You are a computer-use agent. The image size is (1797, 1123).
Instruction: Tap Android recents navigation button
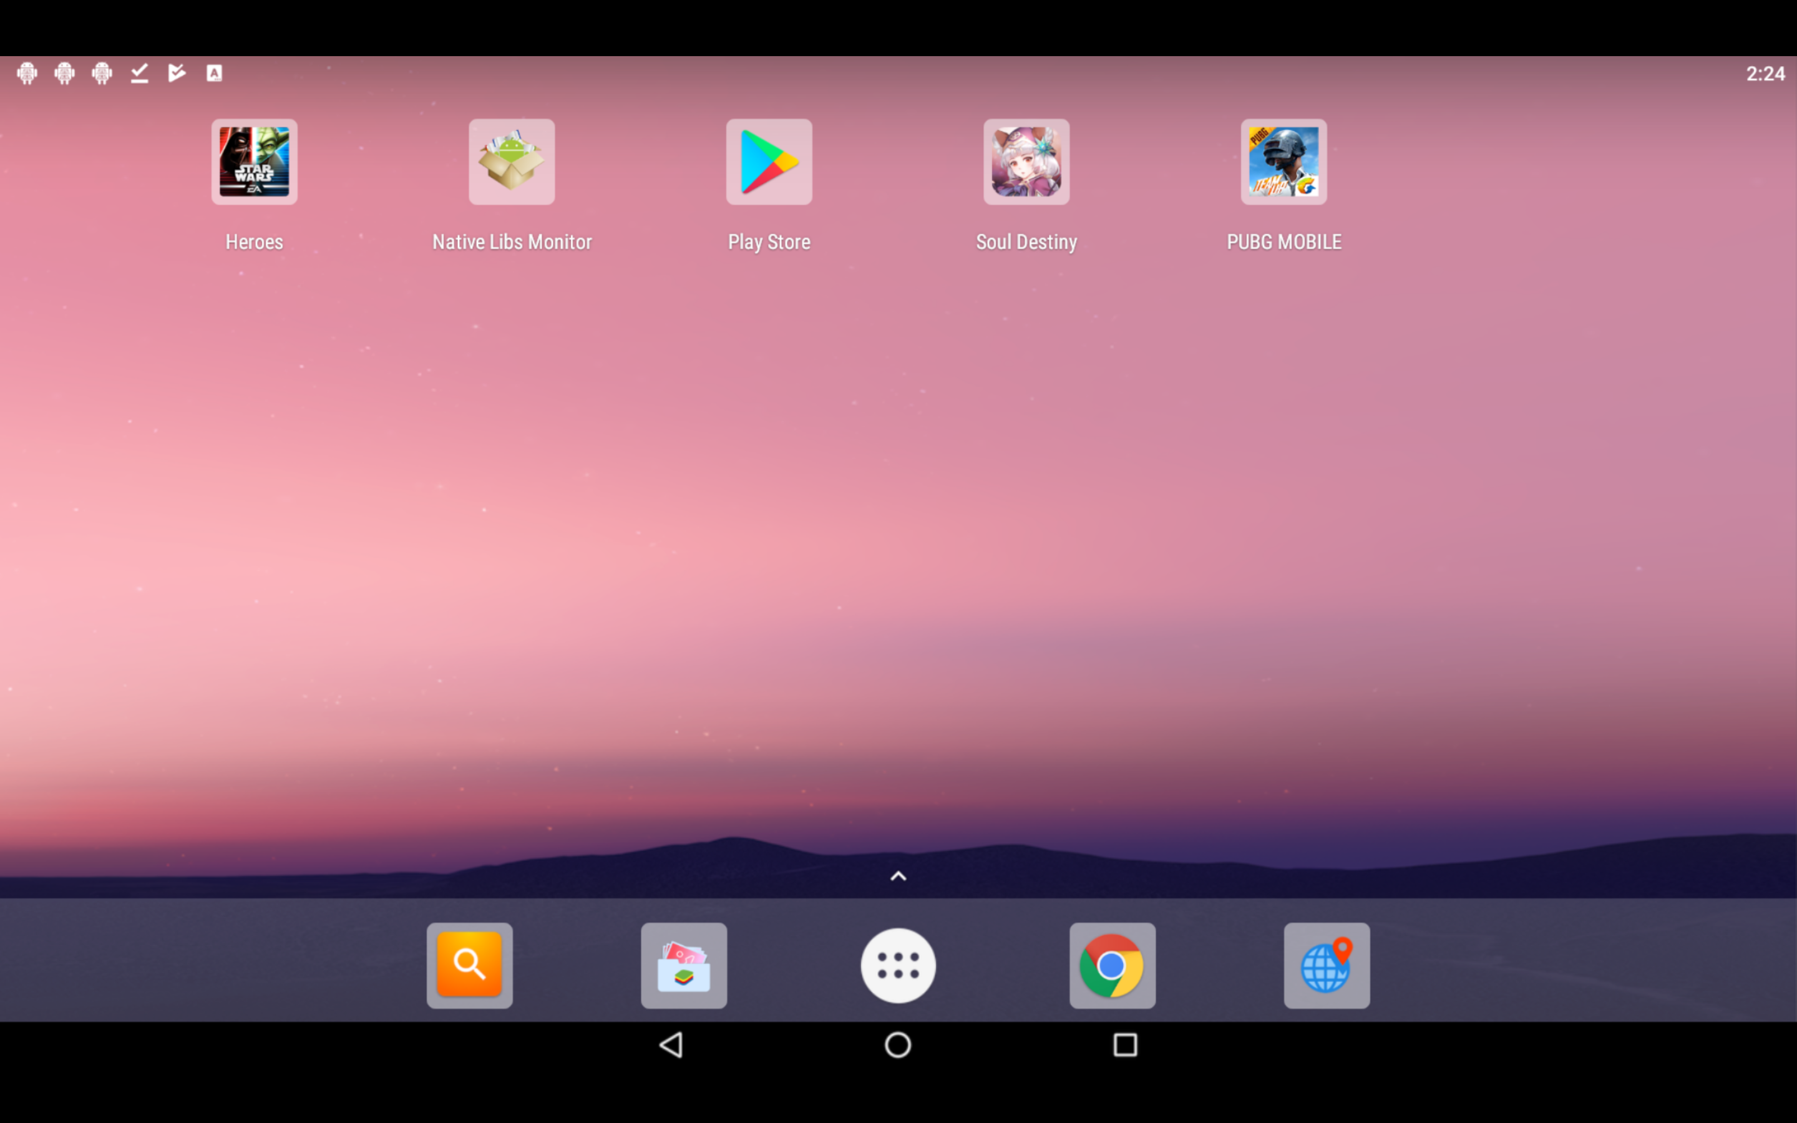coord(1123,1044)
